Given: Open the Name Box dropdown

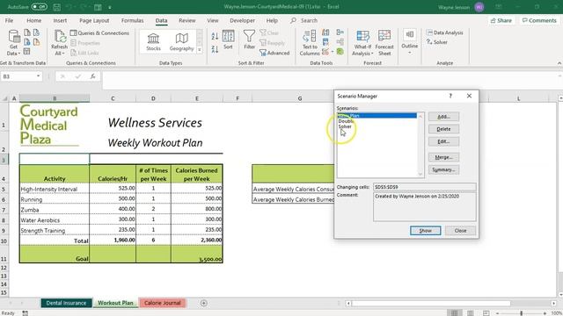Looking at the screenshot, I should coord(38,76).
